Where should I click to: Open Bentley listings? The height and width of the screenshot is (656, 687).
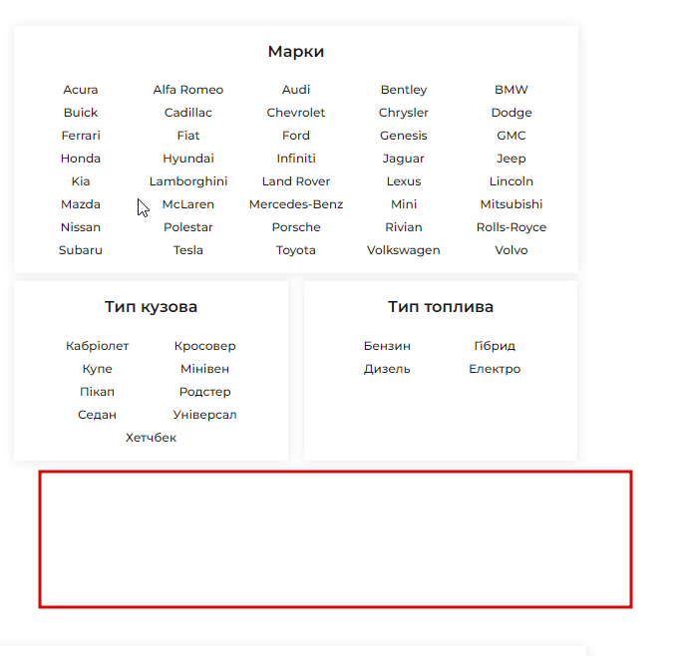(404, 90)
